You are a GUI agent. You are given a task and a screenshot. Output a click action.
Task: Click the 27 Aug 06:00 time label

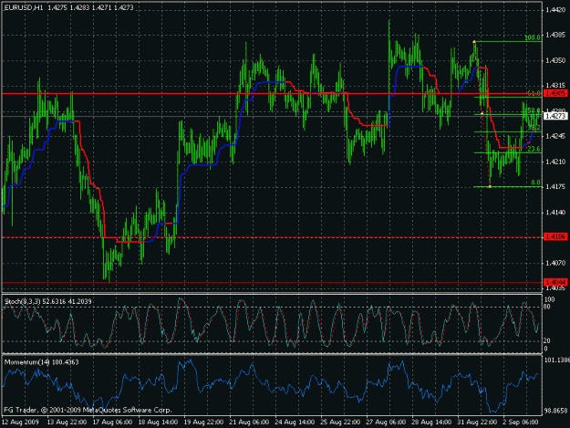[x=386, y=423]
